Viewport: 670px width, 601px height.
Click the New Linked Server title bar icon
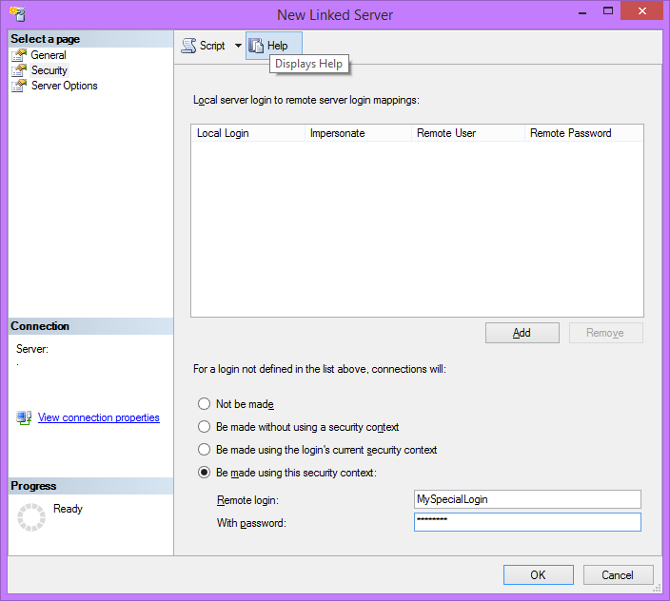coord(16,14)
